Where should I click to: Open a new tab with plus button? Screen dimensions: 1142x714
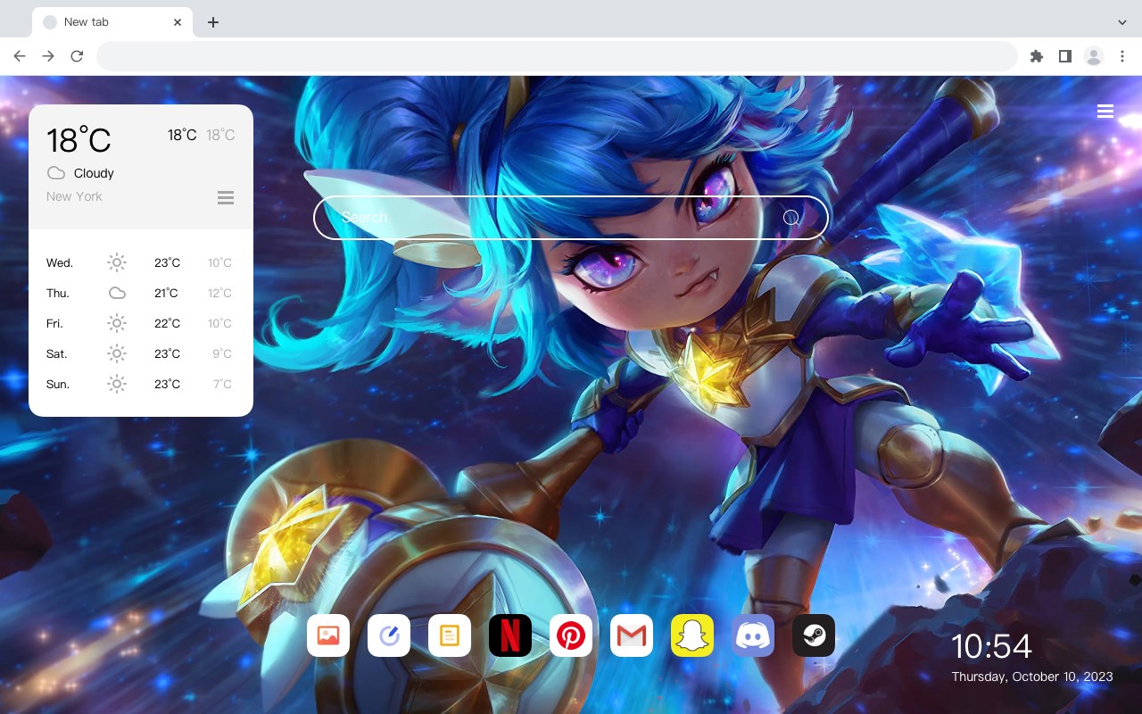212,22
